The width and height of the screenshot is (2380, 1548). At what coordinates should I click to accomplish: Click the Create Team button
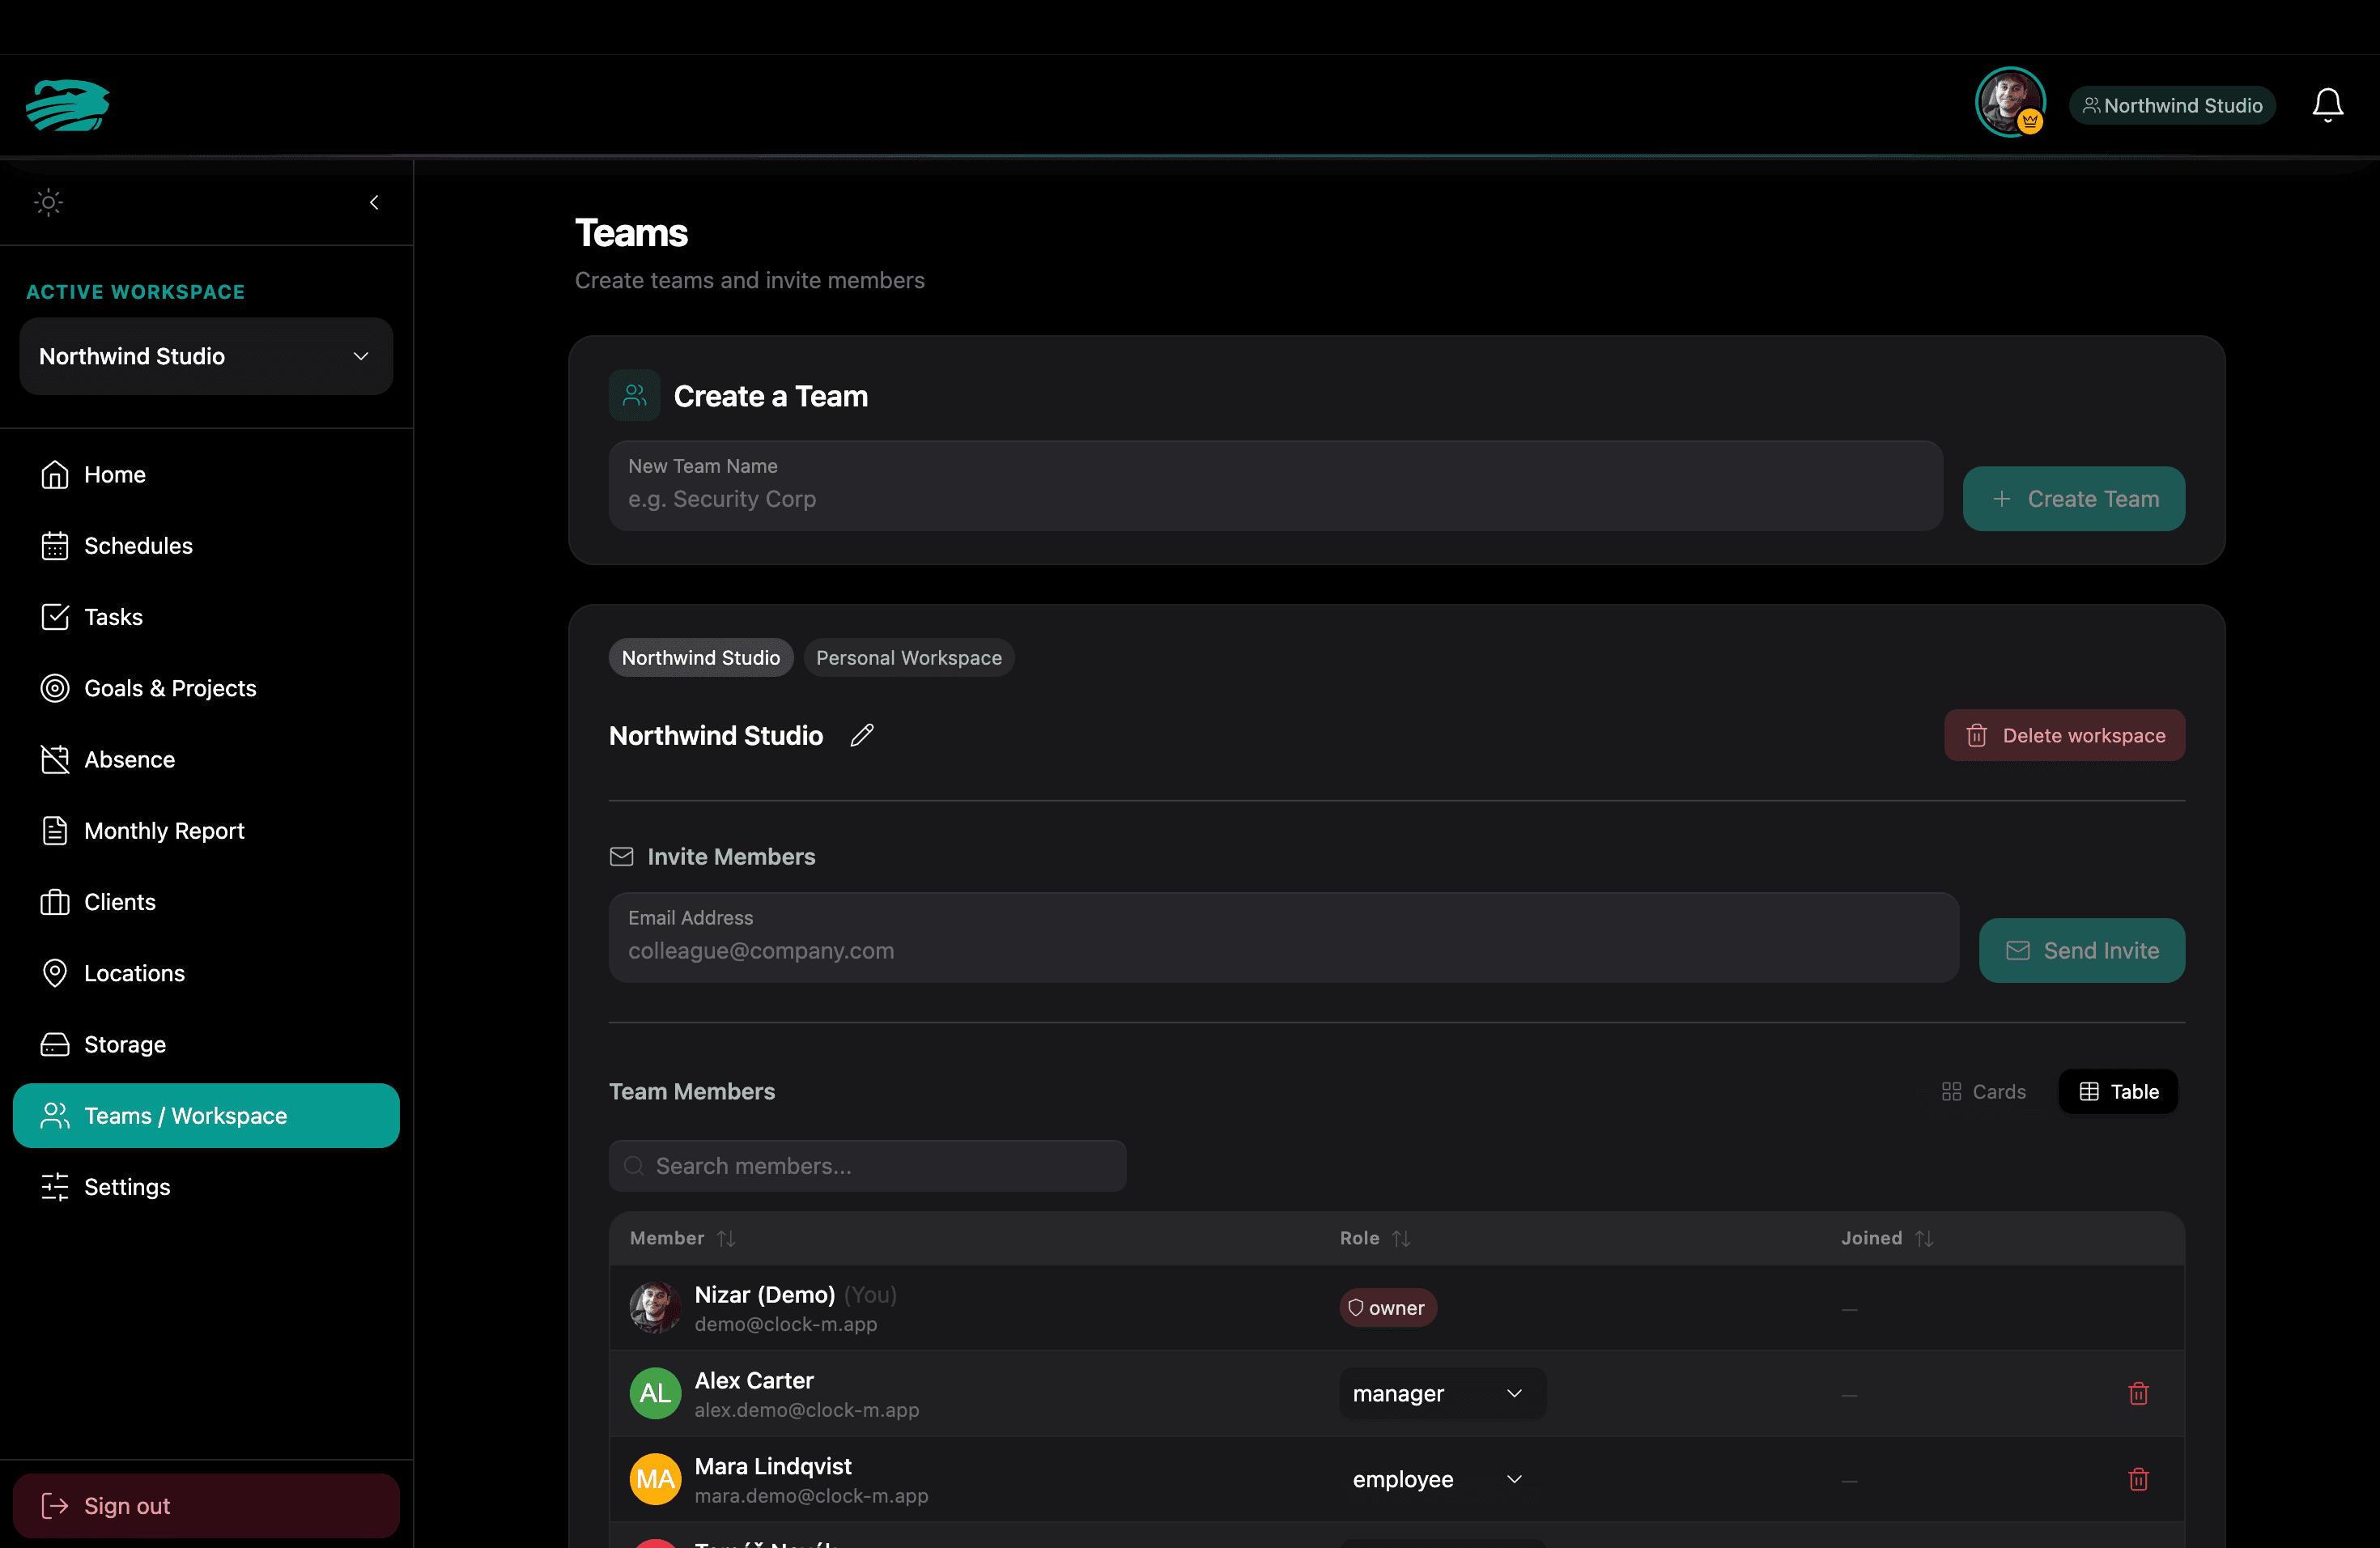(x=2073, y=498)
